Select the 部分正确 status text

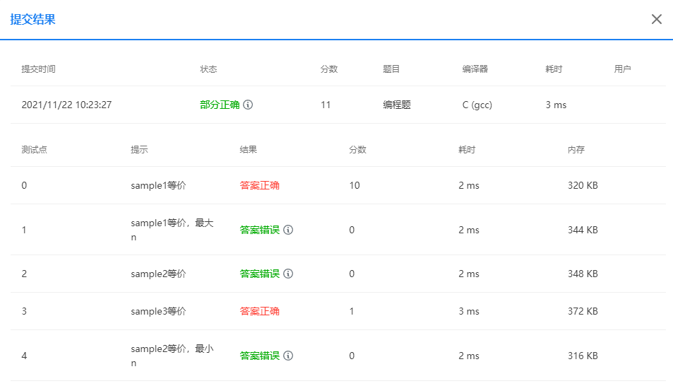click(220, 105)
